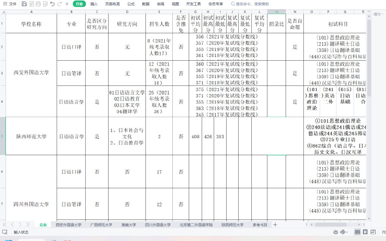Go to the last sheet using the arrow
Viewport: 386px width, 241px height.
(28, 224)
